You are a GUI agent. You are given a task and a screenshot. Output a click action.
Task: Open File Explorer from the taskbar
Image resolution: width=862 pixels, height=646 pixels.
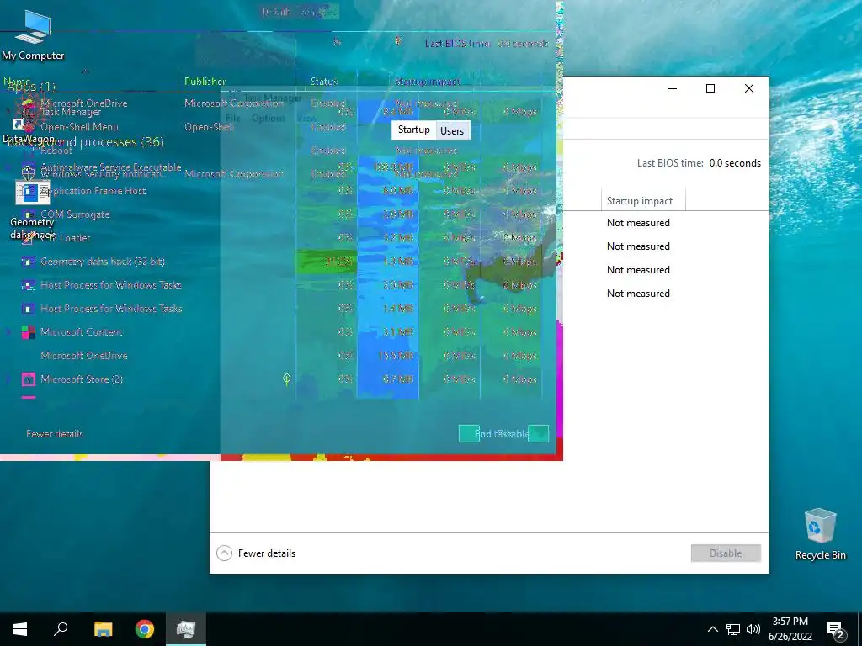pos(103,629)
